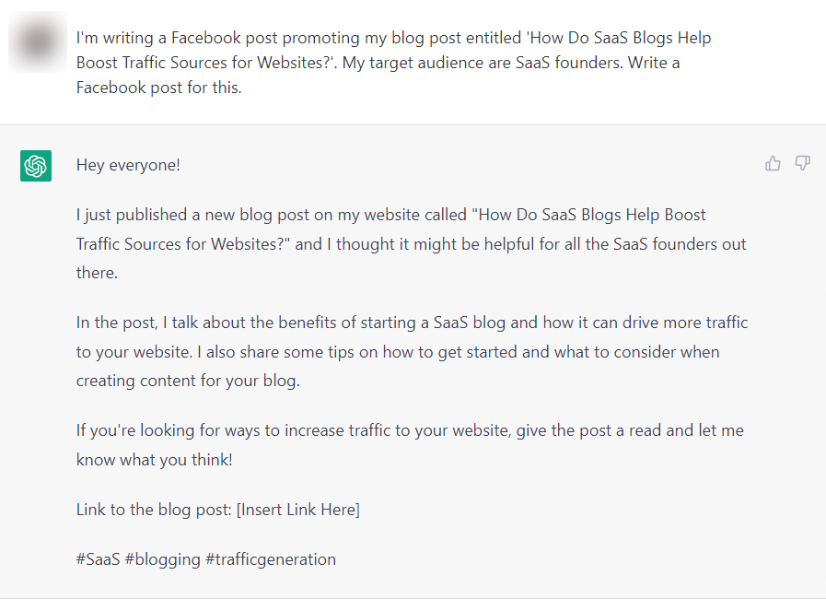Click the 'Hey everyone!' greeting line
This screenshot has width=826, height=599.
click(128, 165)
